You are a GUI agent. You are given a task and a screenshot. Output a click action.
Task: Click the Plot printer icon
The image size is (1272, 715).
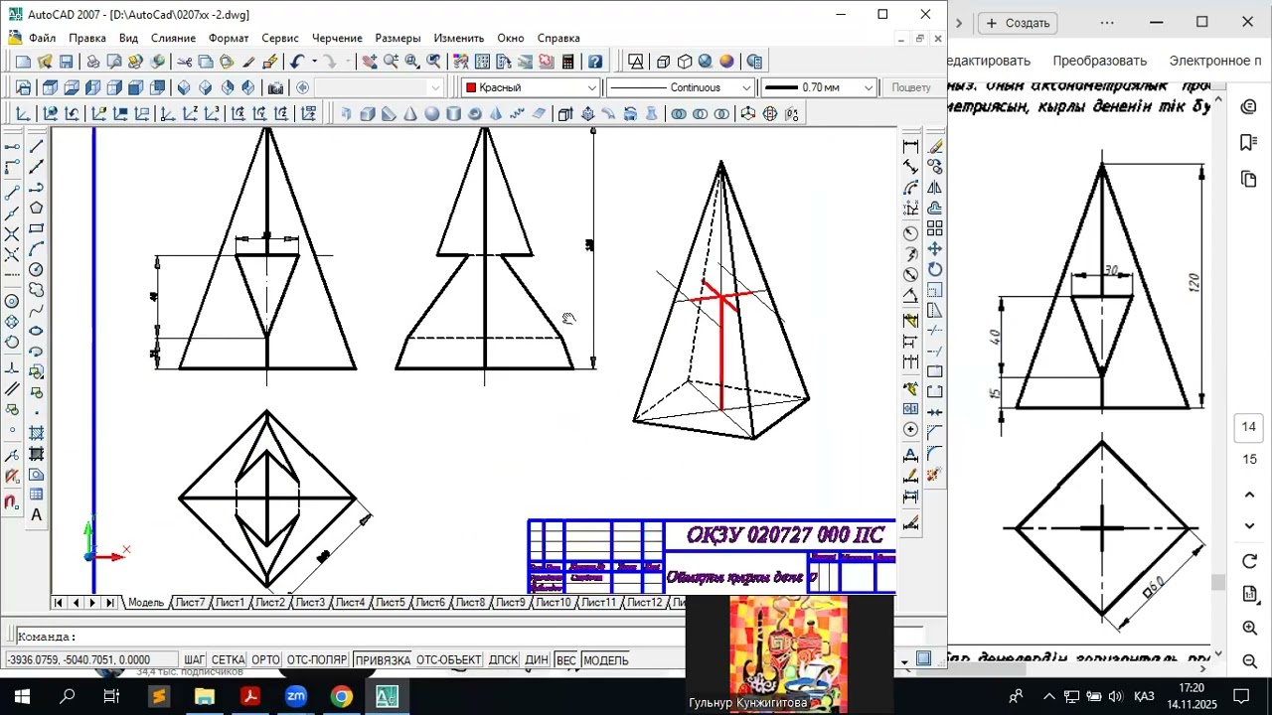click(93, 62)
